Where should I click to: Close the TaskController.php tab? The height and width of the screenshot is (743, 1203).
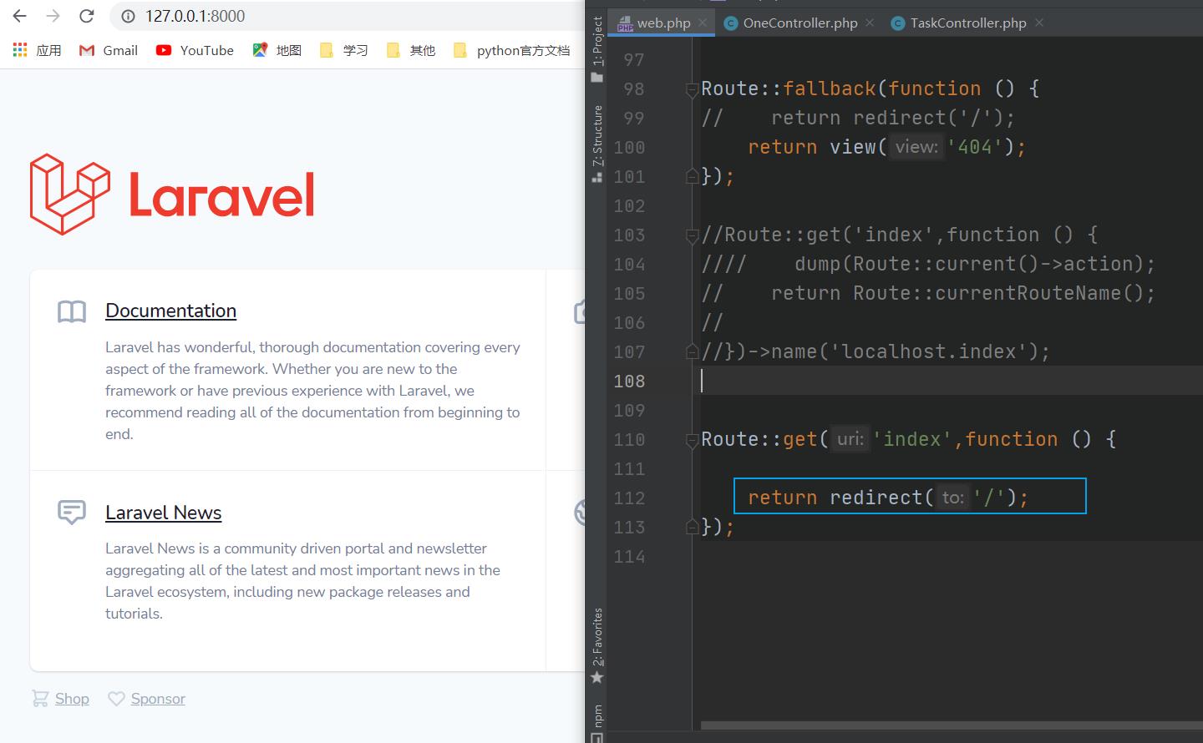coord(1039,23)
